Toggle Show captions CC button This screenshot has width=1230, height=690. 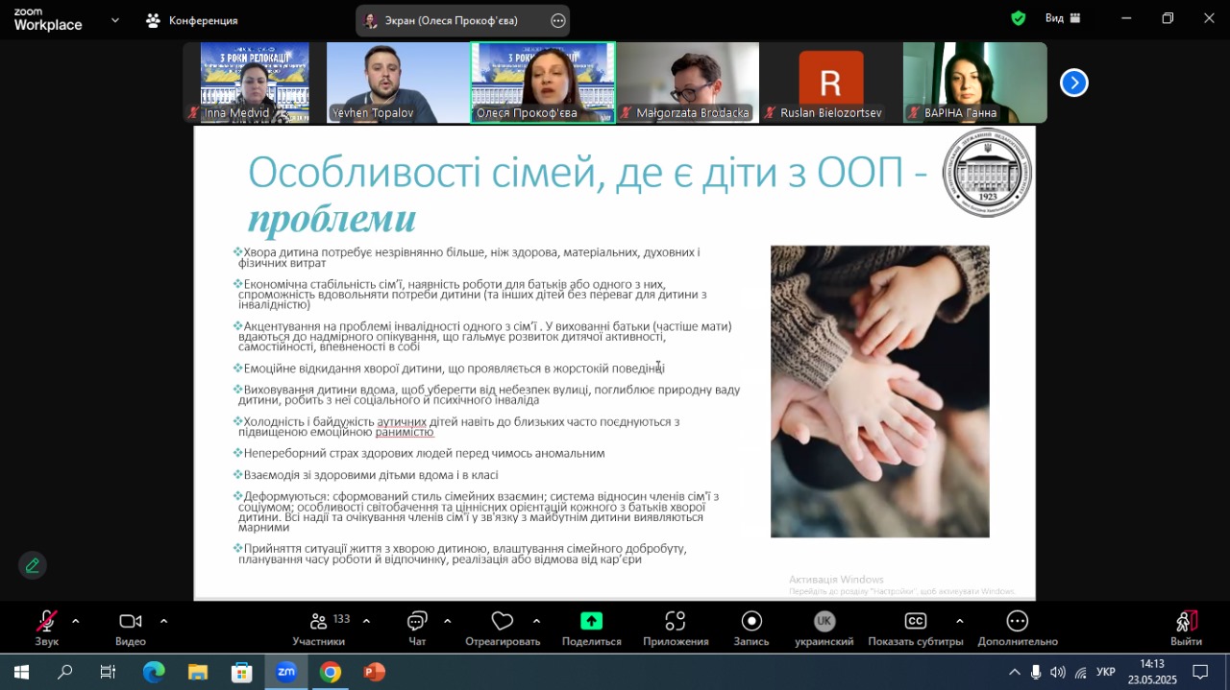pos(916,621)
